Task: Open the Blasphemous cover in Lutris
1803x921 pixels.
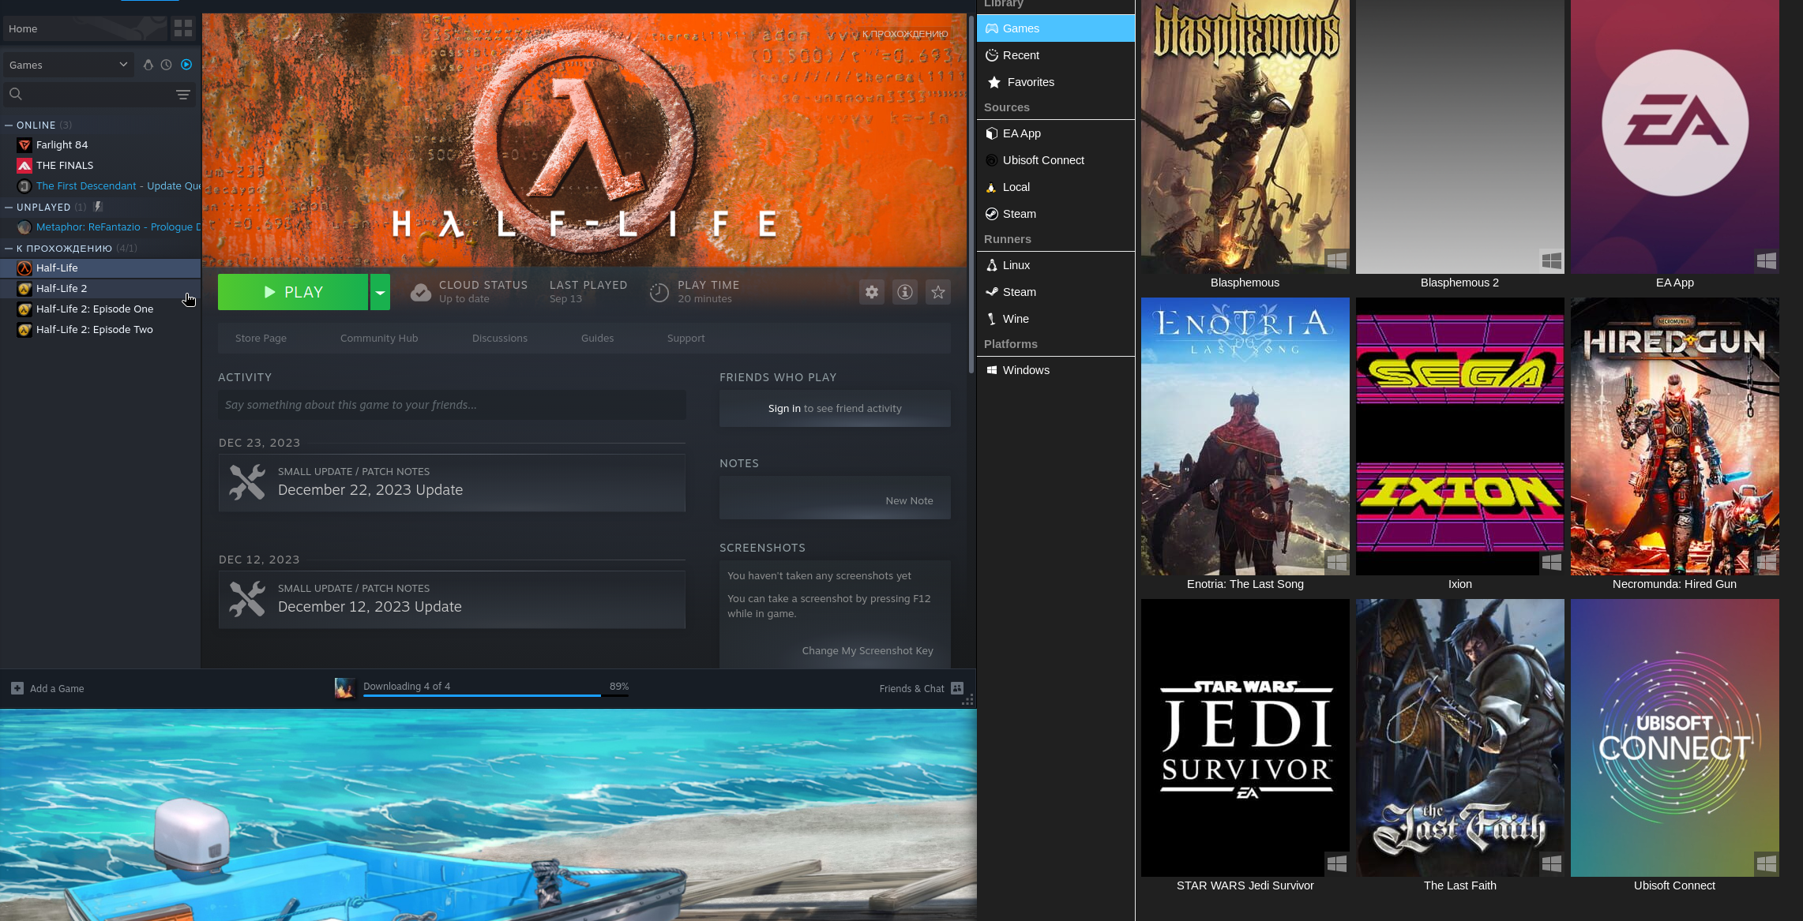Action: pyautogui.click(x=1245, y=137)
